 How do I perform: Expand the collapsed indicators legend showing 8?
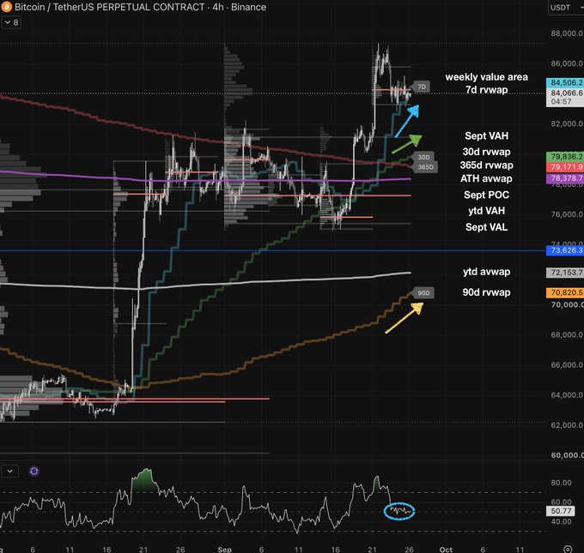pyautogui.click(x=11, y=22)
